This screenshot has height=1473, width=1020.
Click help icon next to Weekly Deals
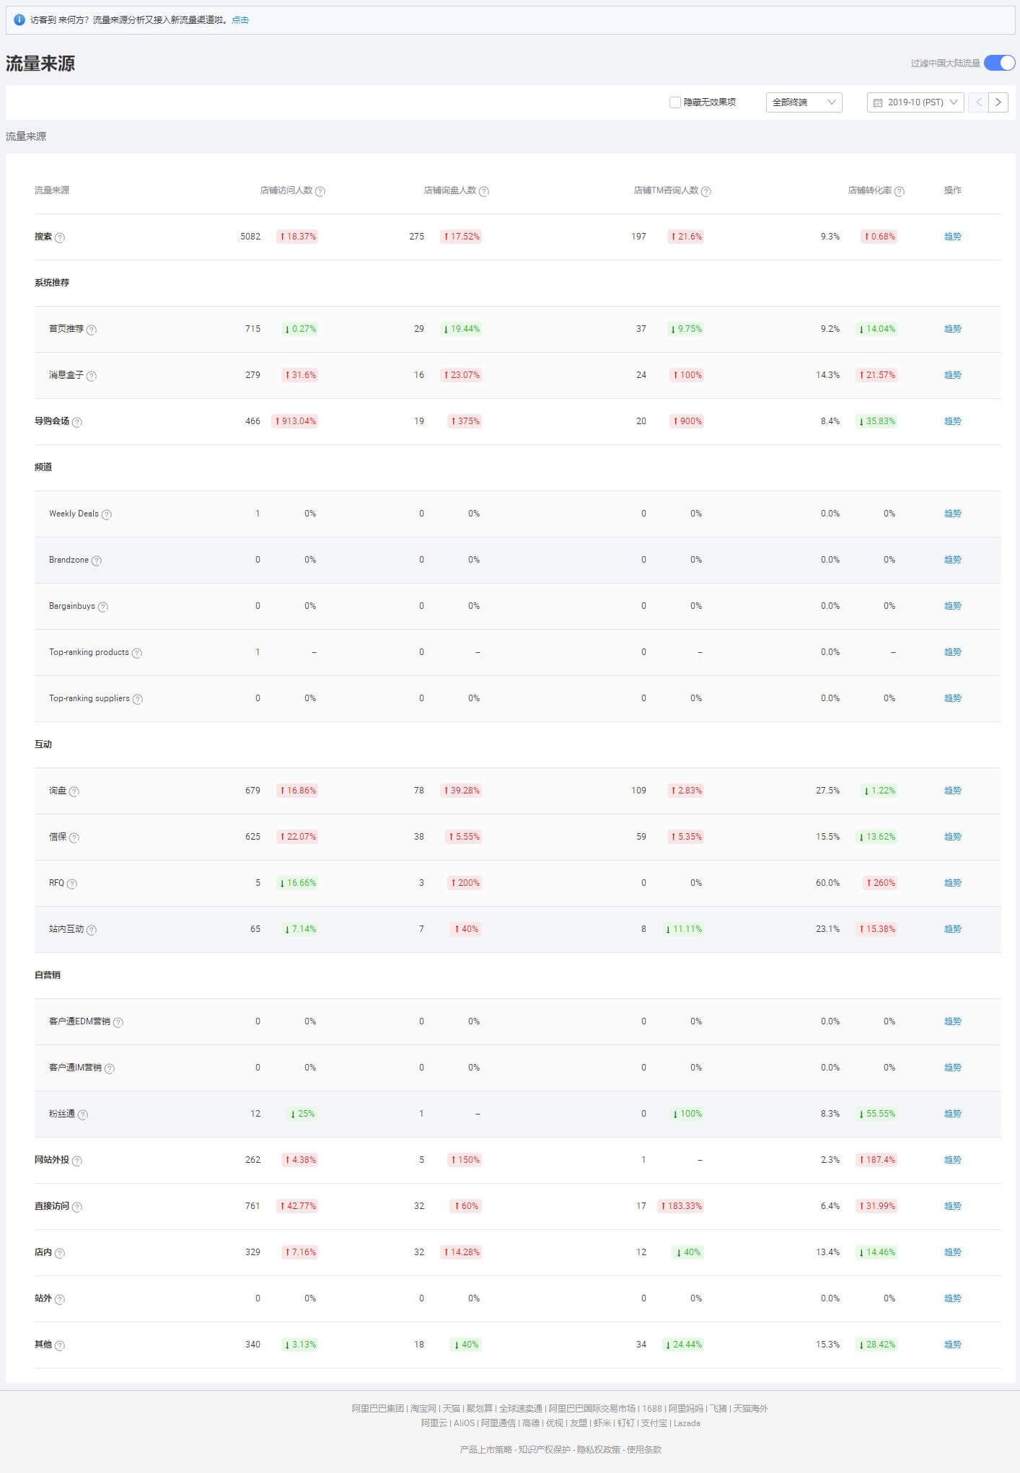click(107, 514)
